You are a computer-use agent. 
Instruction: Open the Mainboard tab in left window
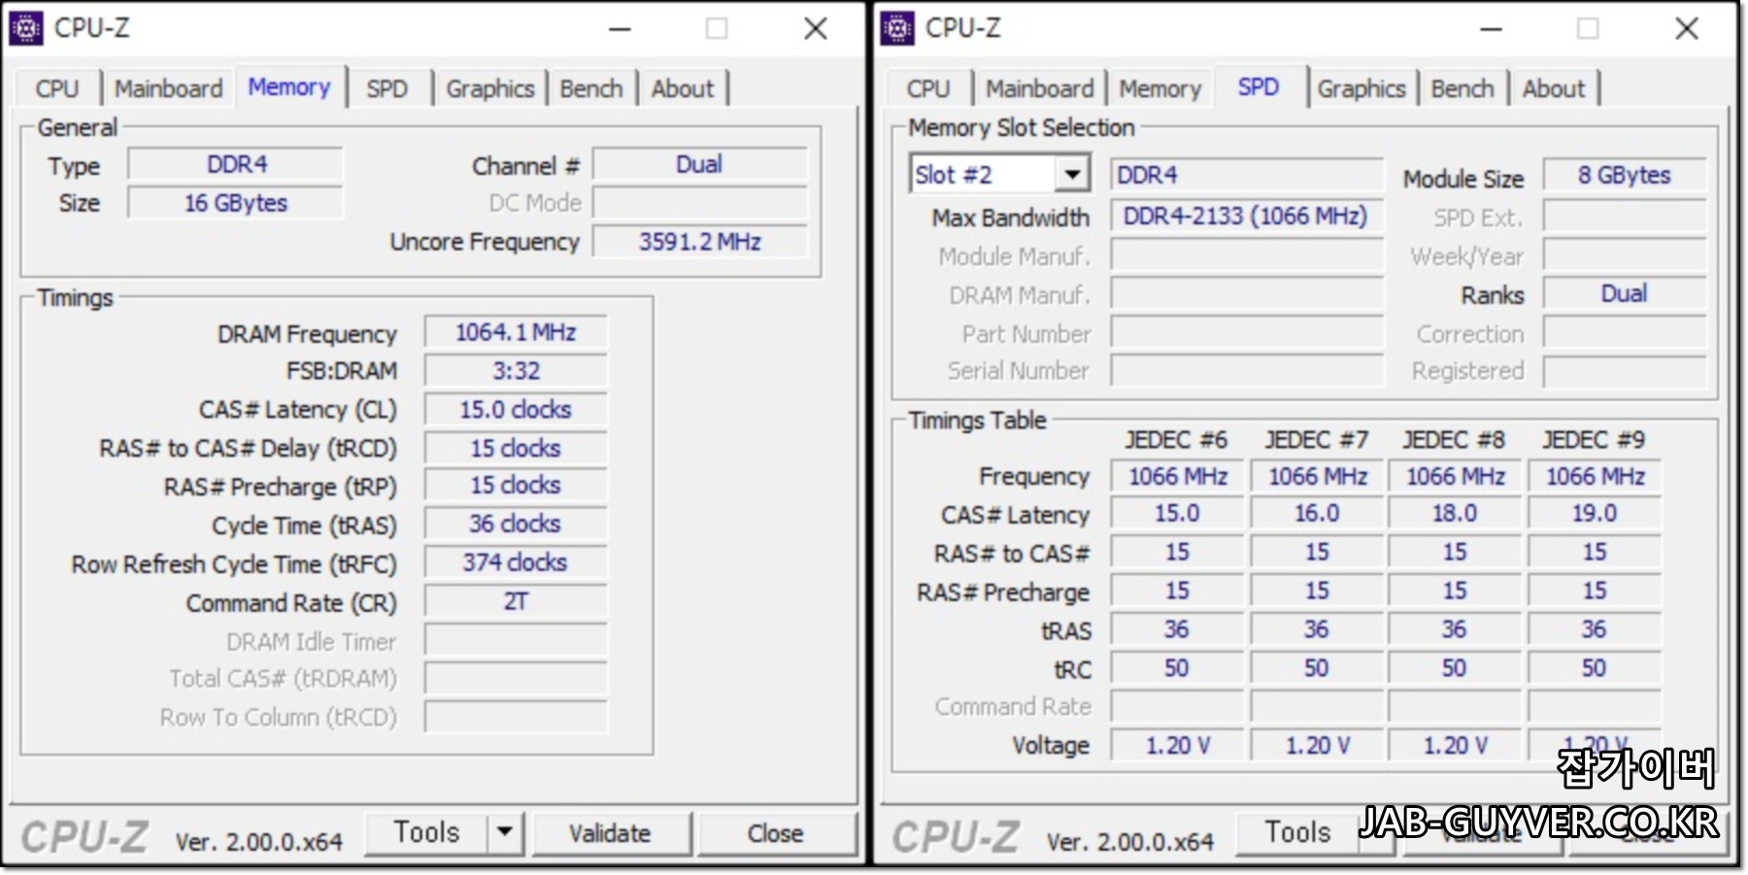[169, 88]
